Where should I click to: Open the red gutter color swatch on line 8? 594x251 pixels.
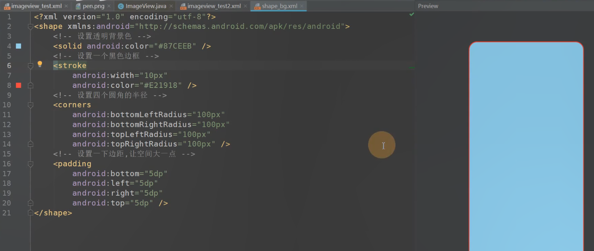click(19, 85)
